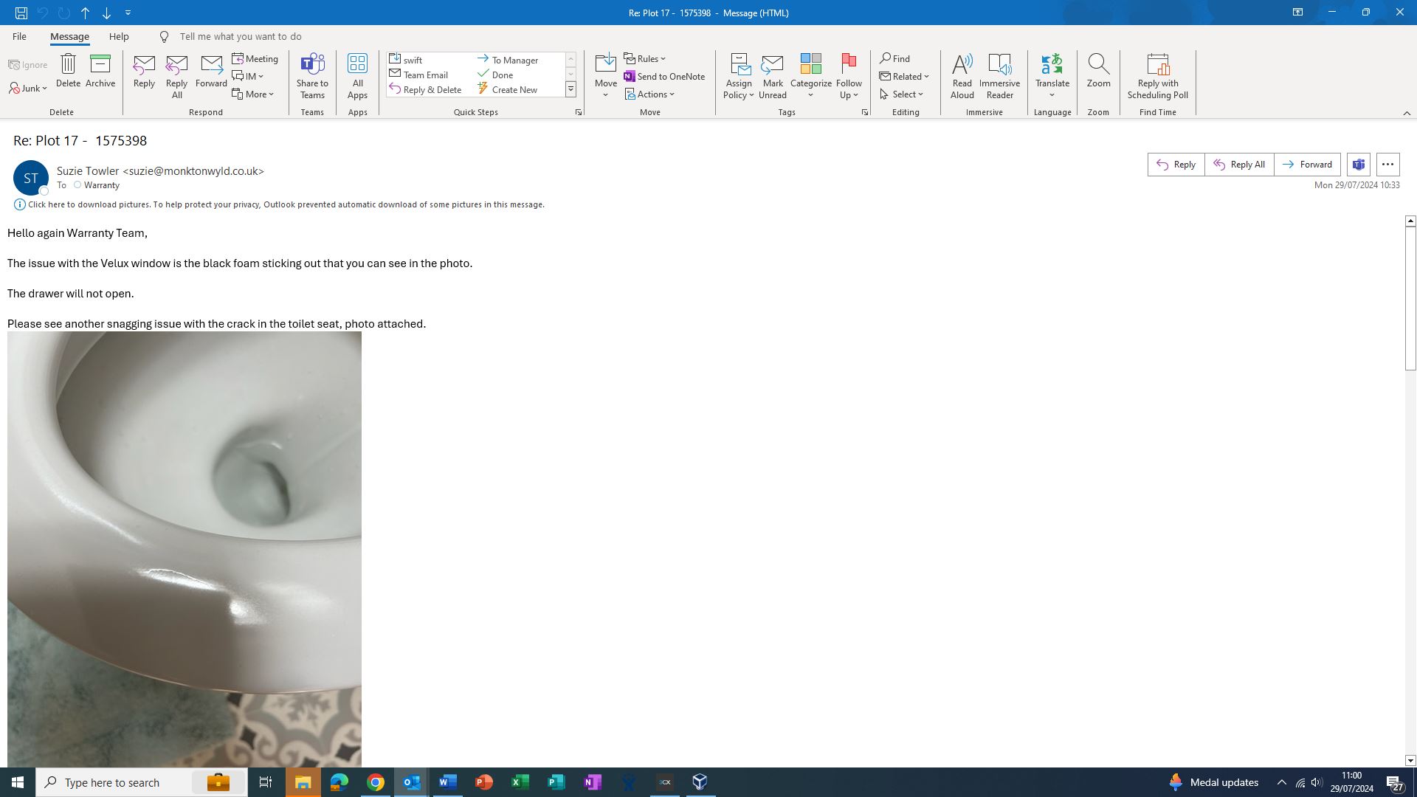
Task: Click here to download pictures link
Action: point(286,205)
